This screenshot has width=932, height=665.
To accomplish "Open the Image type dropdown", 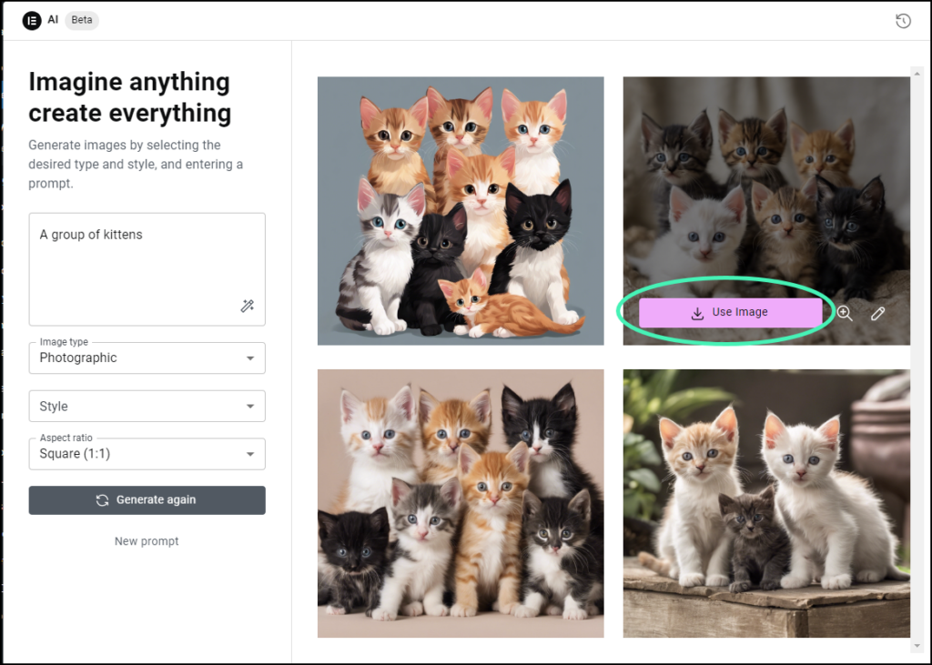I will (x=147, y=358).
